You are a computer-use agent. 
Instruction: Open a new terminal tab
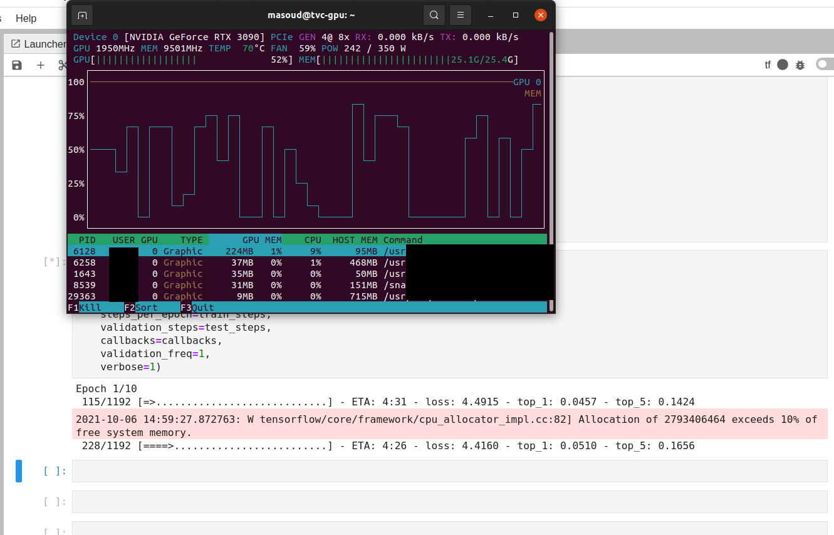tap(82, 15)
